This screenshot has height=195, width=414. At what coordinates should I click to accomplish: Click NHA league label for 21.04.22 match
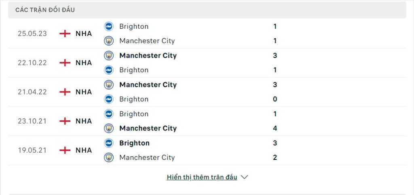pos(84,92)
